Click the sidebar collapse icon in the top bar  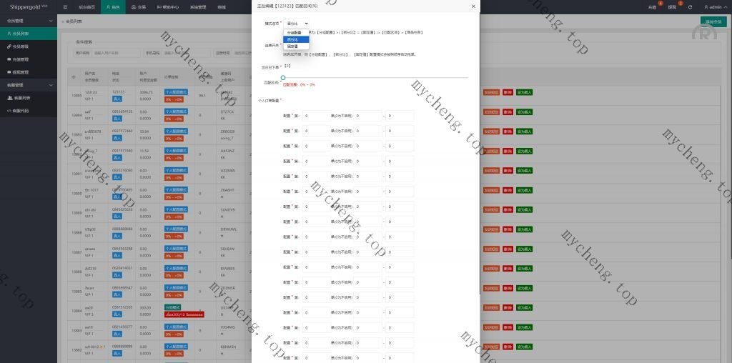click(65, 6)
